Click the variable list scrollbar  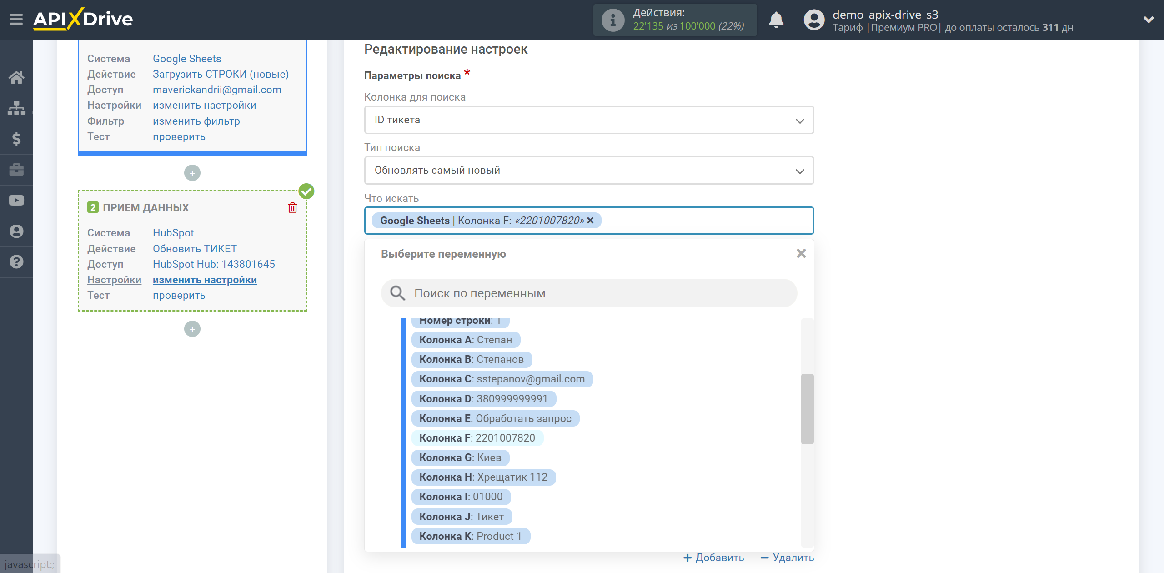(807, 408)
